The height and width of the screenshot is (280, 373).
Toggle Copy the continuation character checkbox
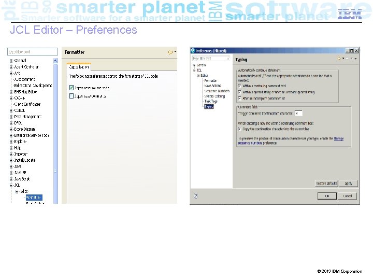tap(240, 129)
